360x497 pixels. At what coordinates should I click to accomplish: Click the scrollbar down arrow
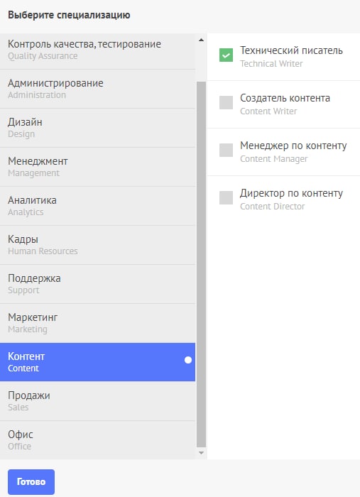[201, 453]
